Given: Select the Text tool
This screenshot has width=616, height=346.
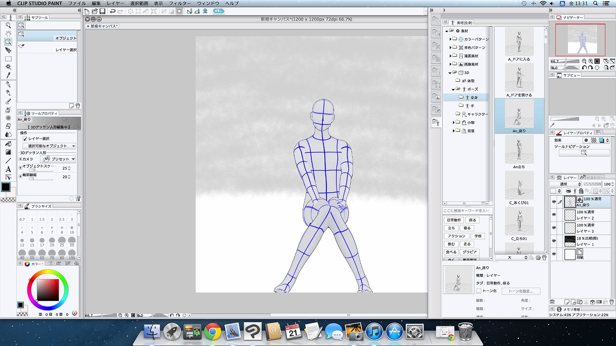Looking at the screenshot, I should click(x=8, y=169).
